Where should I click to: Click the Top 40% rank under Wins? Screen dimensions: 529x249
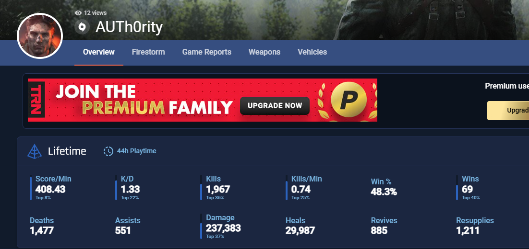(x=471, y=198)
